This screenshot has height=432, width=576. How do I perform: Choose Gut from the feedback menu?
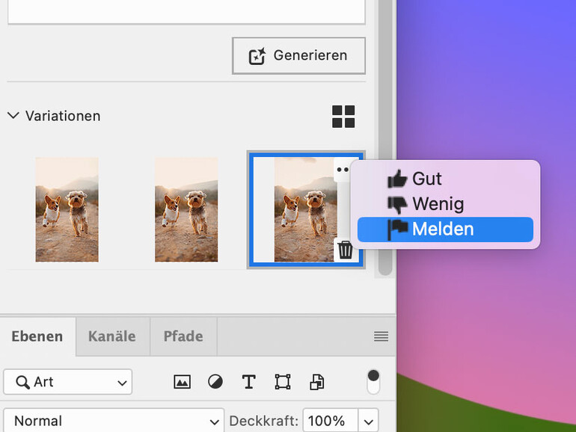coord(426,179)
